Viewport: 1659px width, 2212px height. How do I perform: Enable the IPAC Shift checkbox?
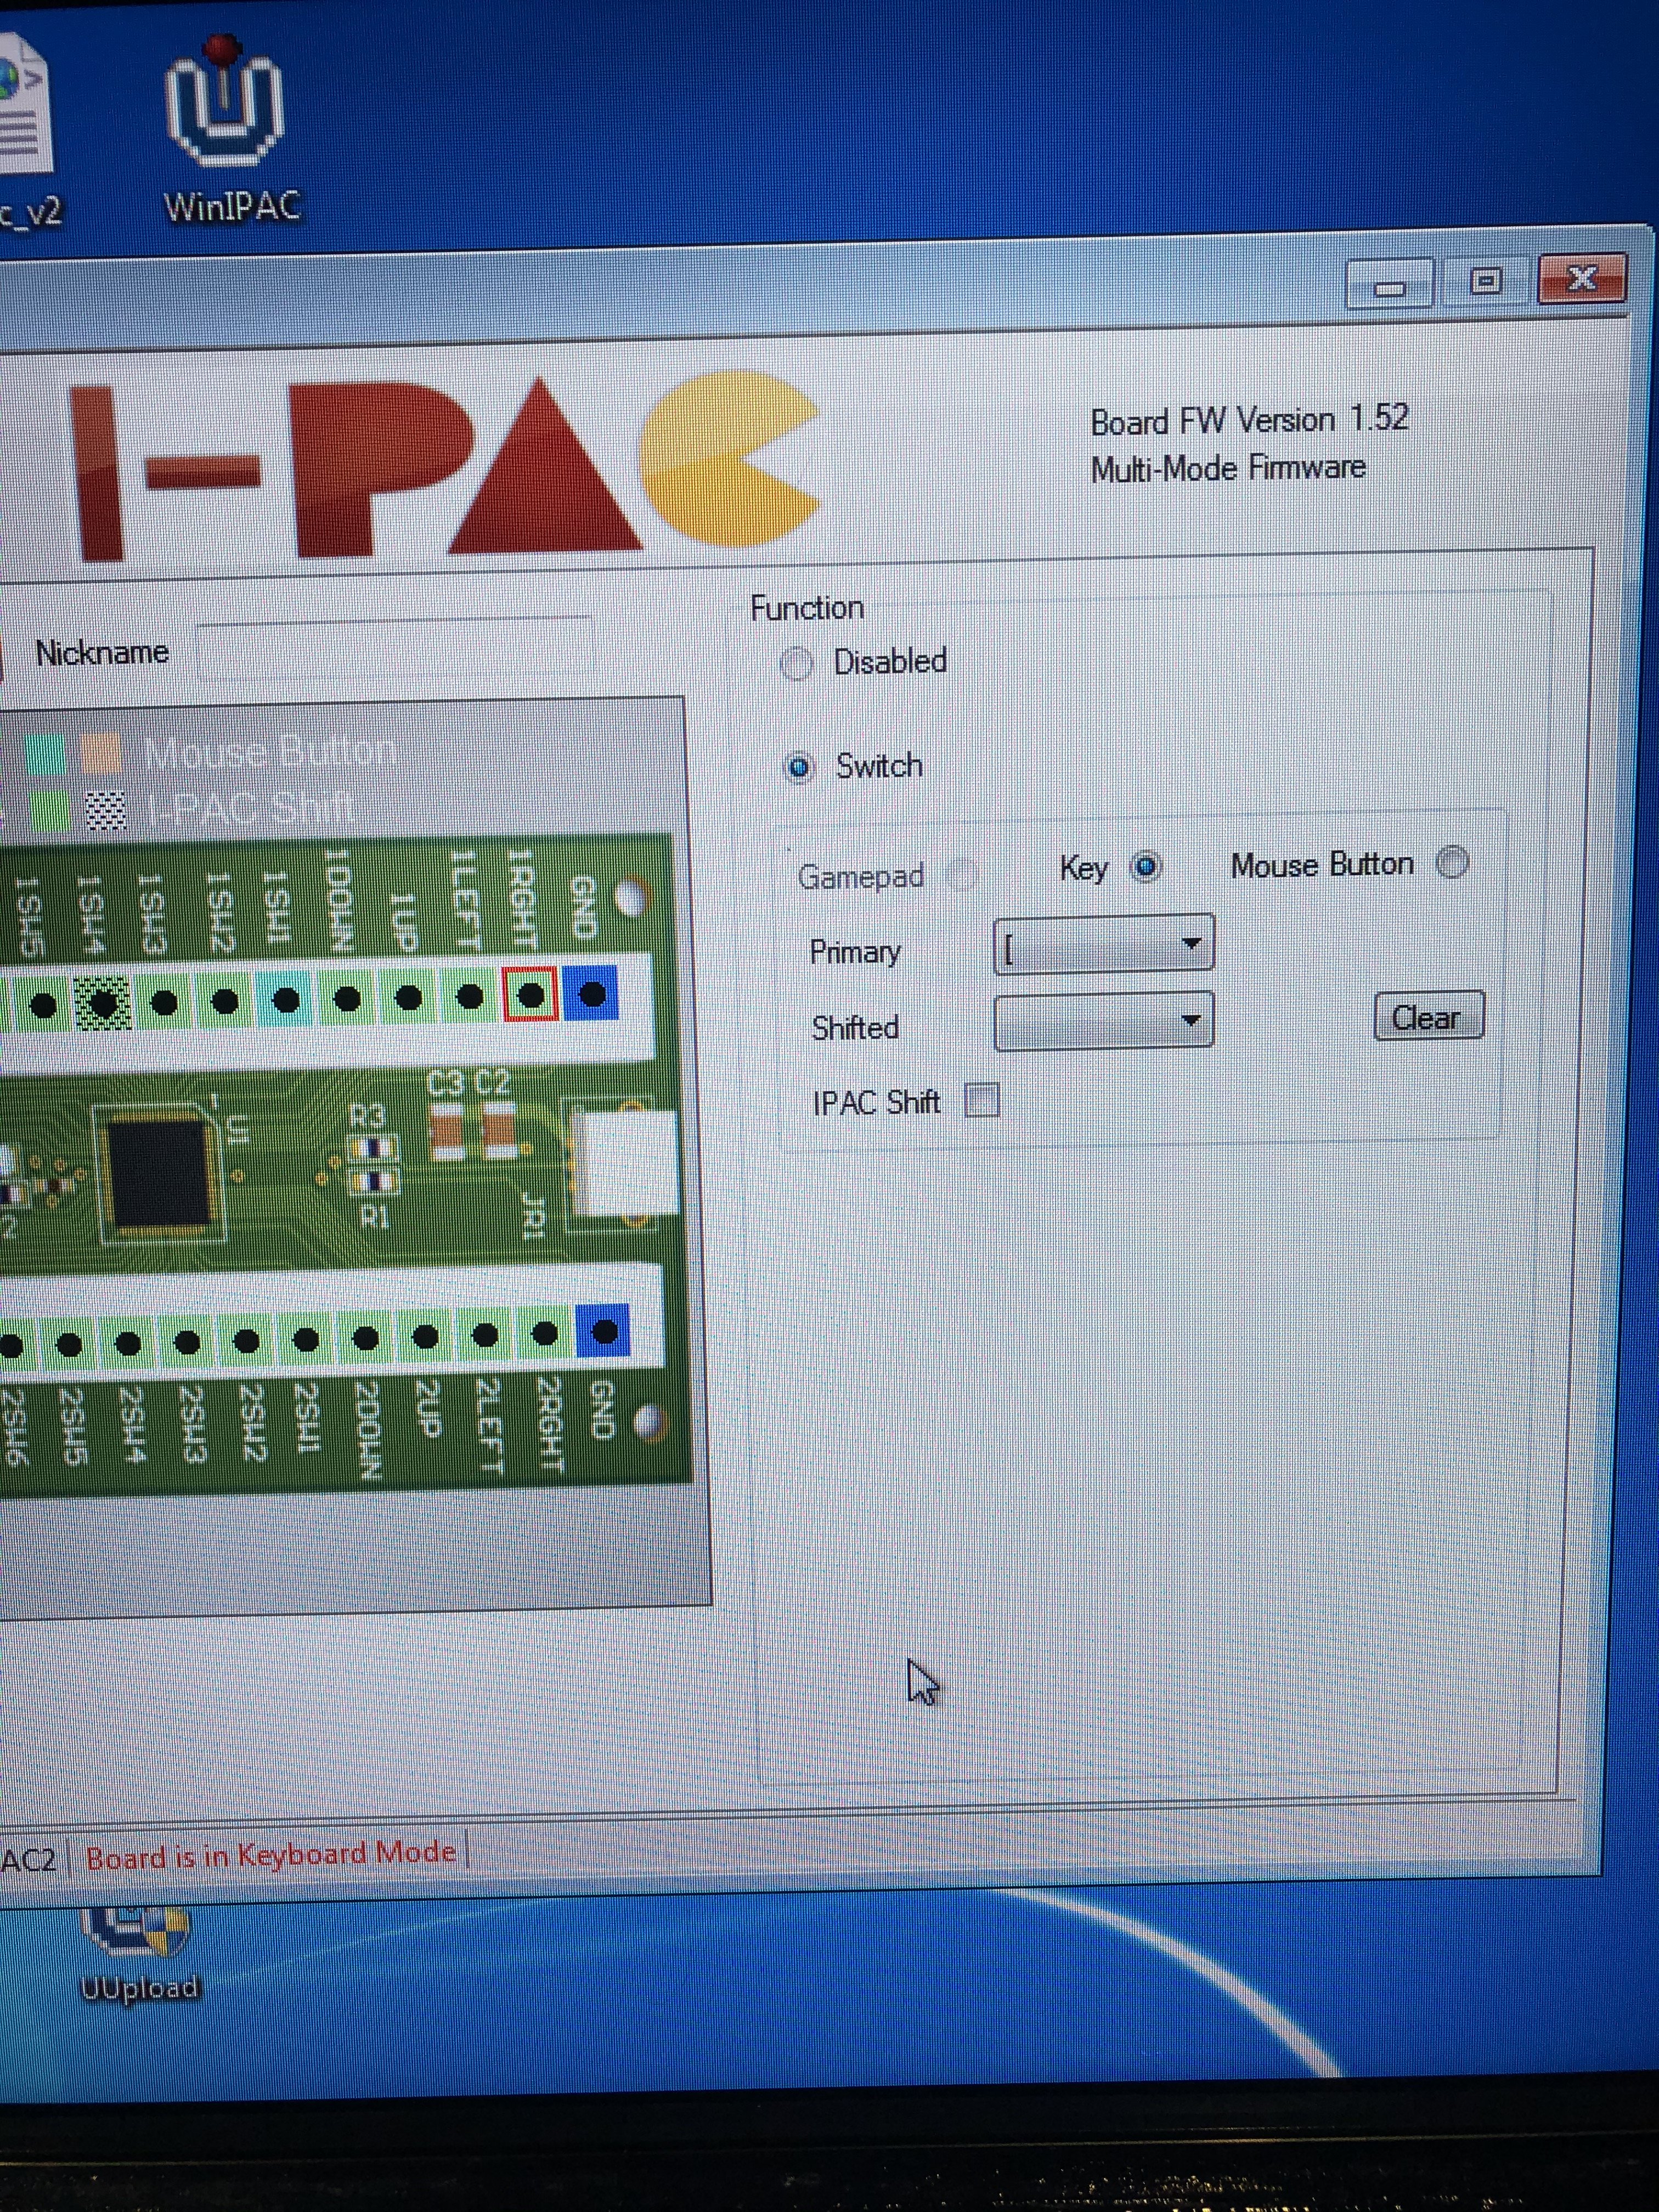click(x=982, y=1100)
